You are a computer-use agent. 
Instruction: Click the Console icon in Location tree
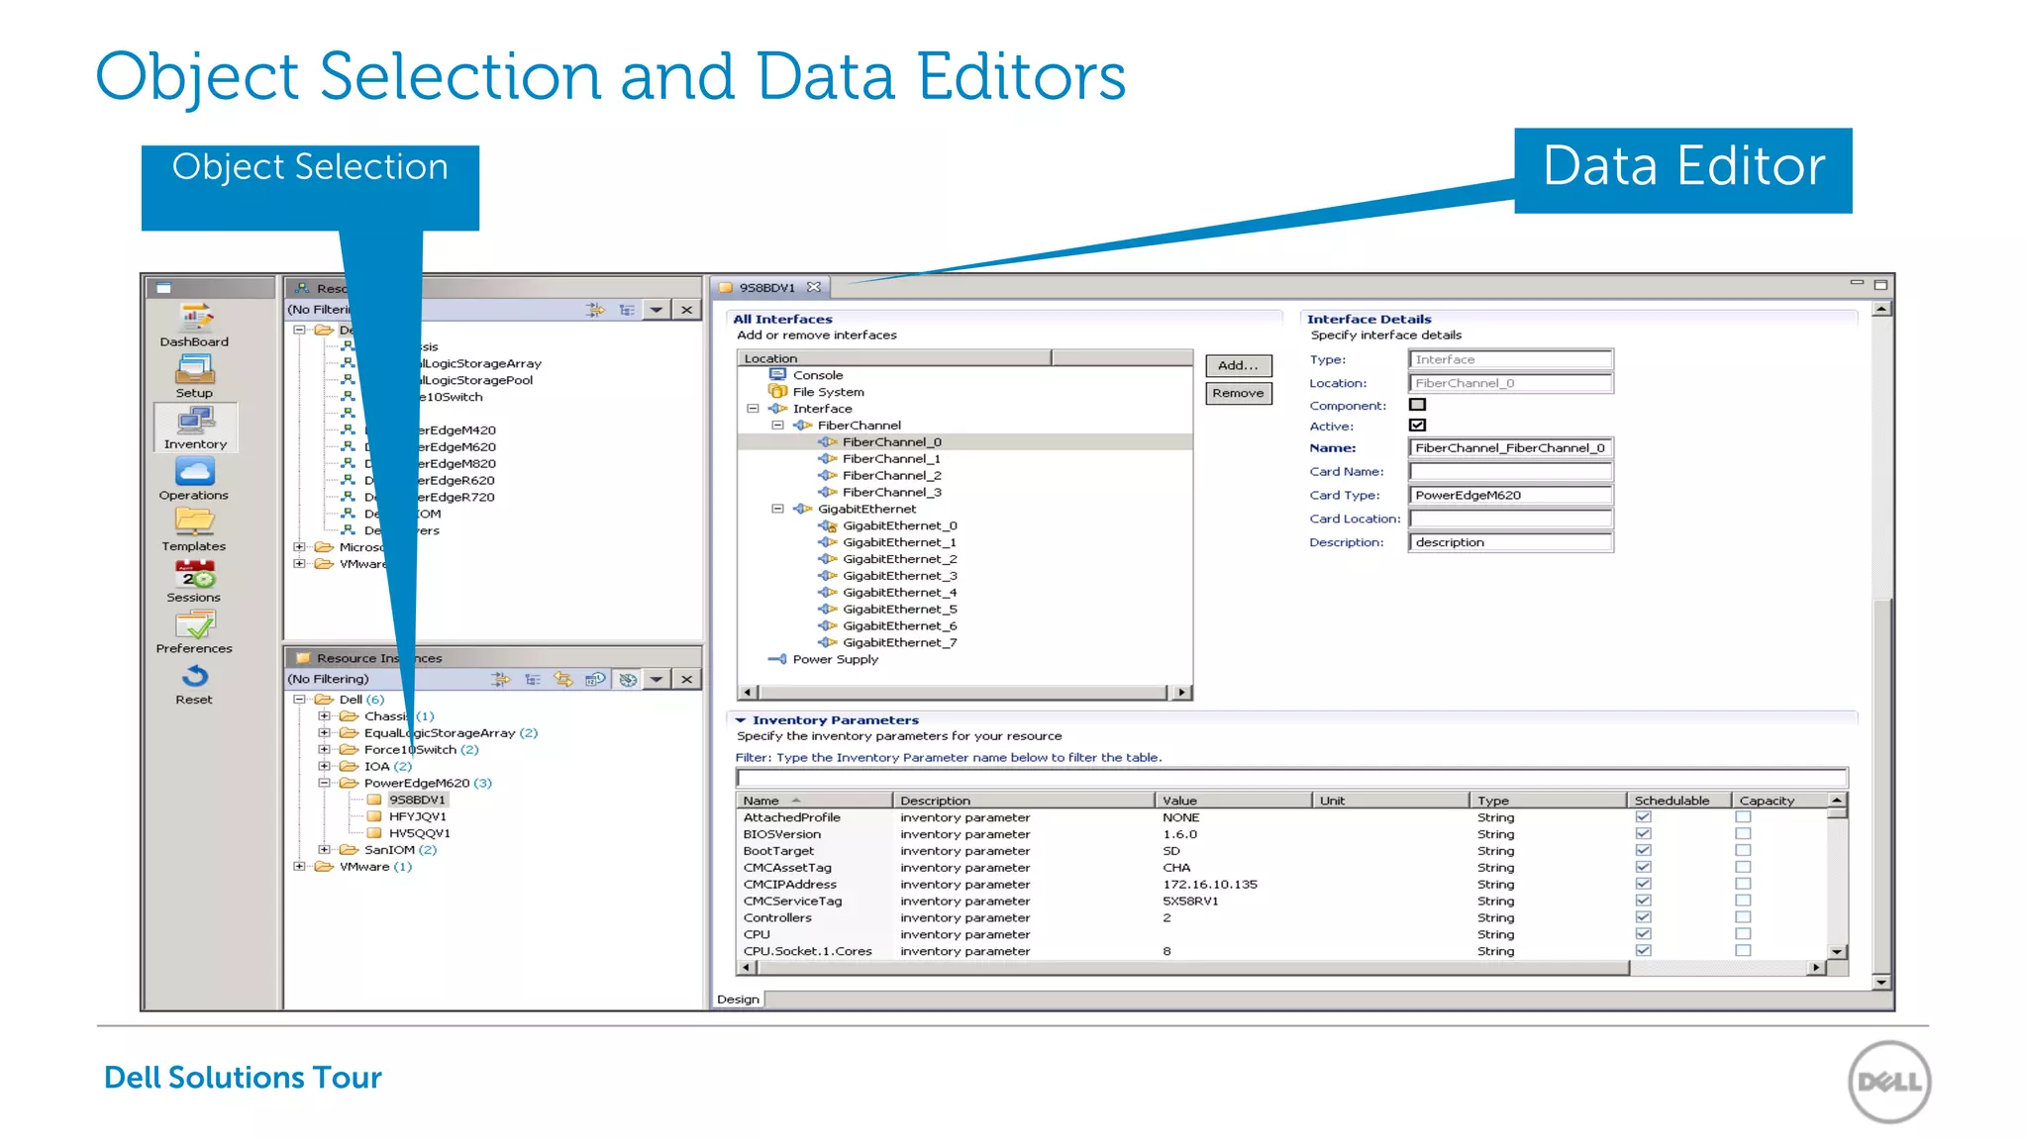coord(778,375)
